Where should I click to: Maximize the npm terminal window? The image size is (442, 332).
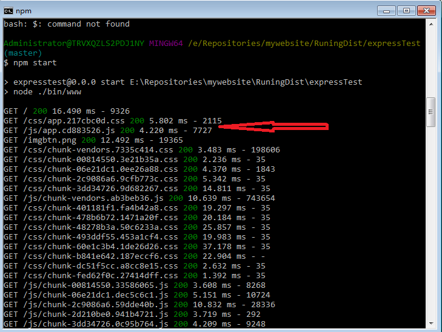coord(406,11)
